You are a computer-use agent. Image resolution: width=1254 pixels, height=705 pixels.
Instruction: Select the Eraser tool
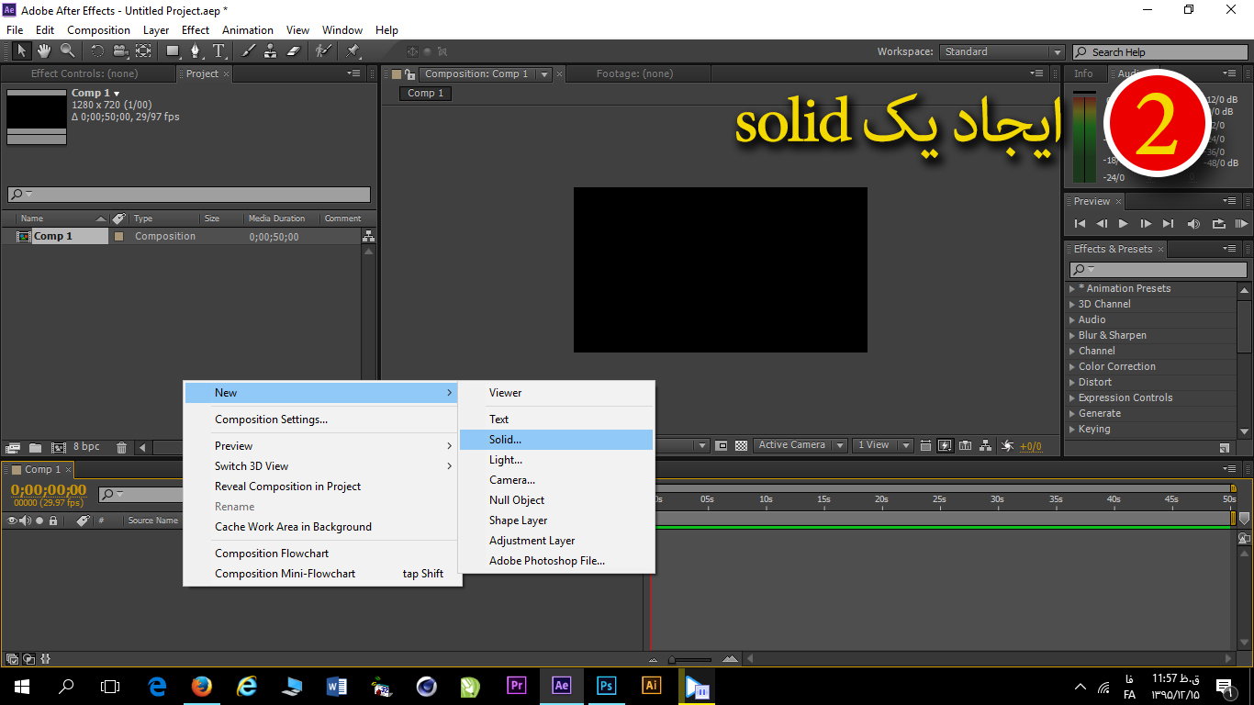click(294, 51)
